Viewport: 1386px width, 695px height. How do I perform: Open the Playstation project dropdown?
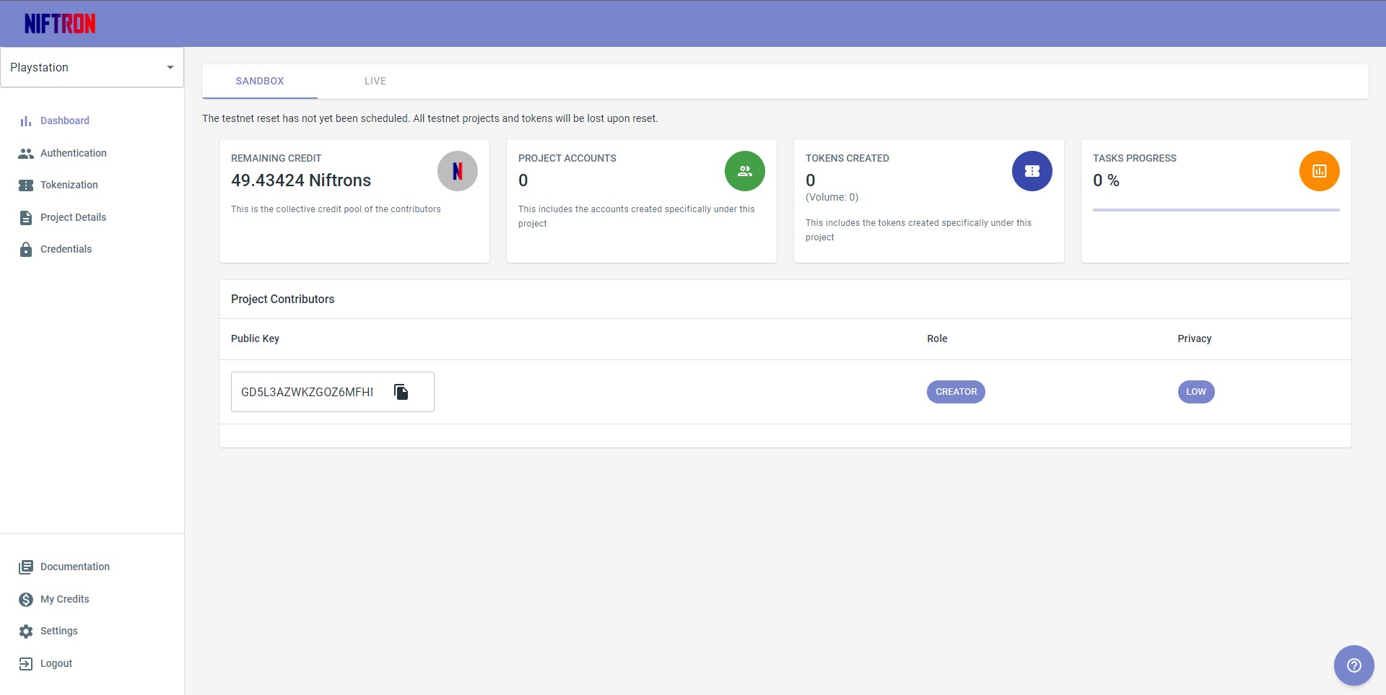[x=92, y=67]
